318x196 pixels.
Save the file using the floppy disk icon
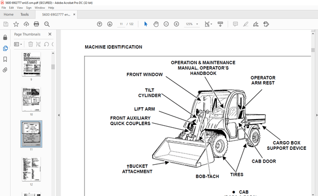6,24
